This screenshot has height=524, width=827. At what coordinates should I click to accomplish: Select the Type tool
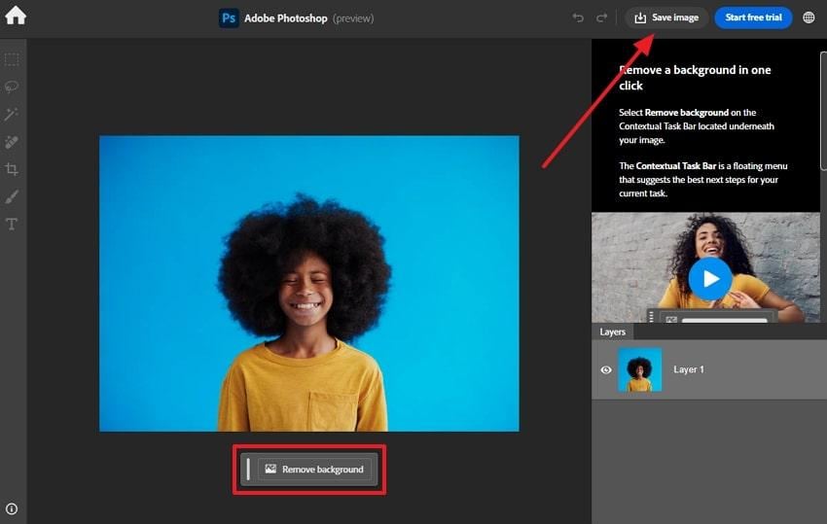click(12, 224)
